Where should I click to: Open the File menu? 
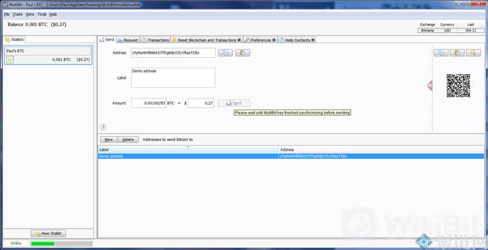click(7, 14)
